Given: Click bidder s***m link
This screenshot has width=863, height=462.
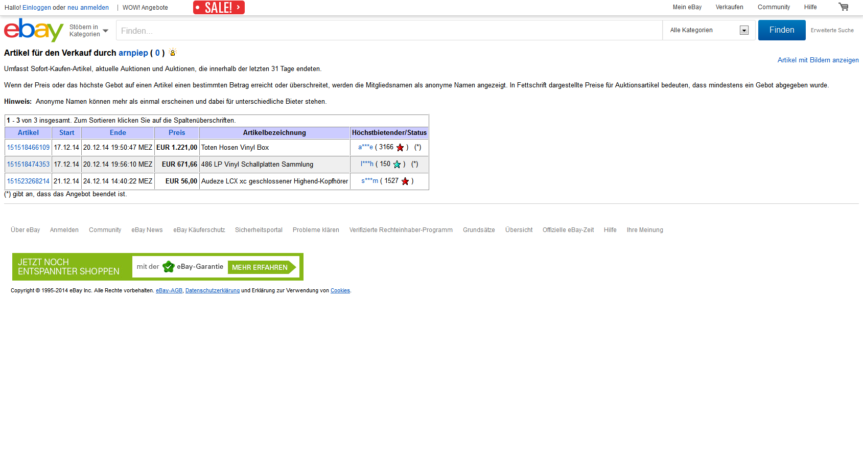Looking at the screenshot, I should [369, 181].
